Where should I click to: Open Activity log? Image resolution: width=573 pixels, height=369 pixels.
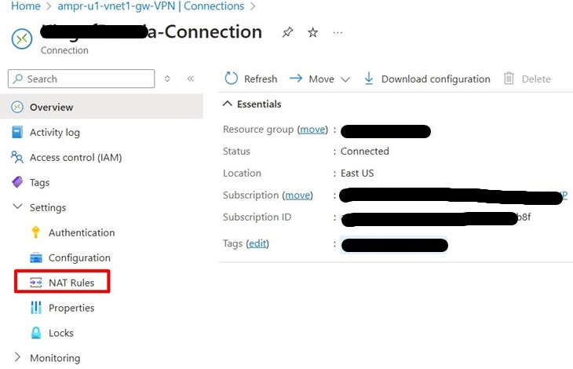coord(55,132)
